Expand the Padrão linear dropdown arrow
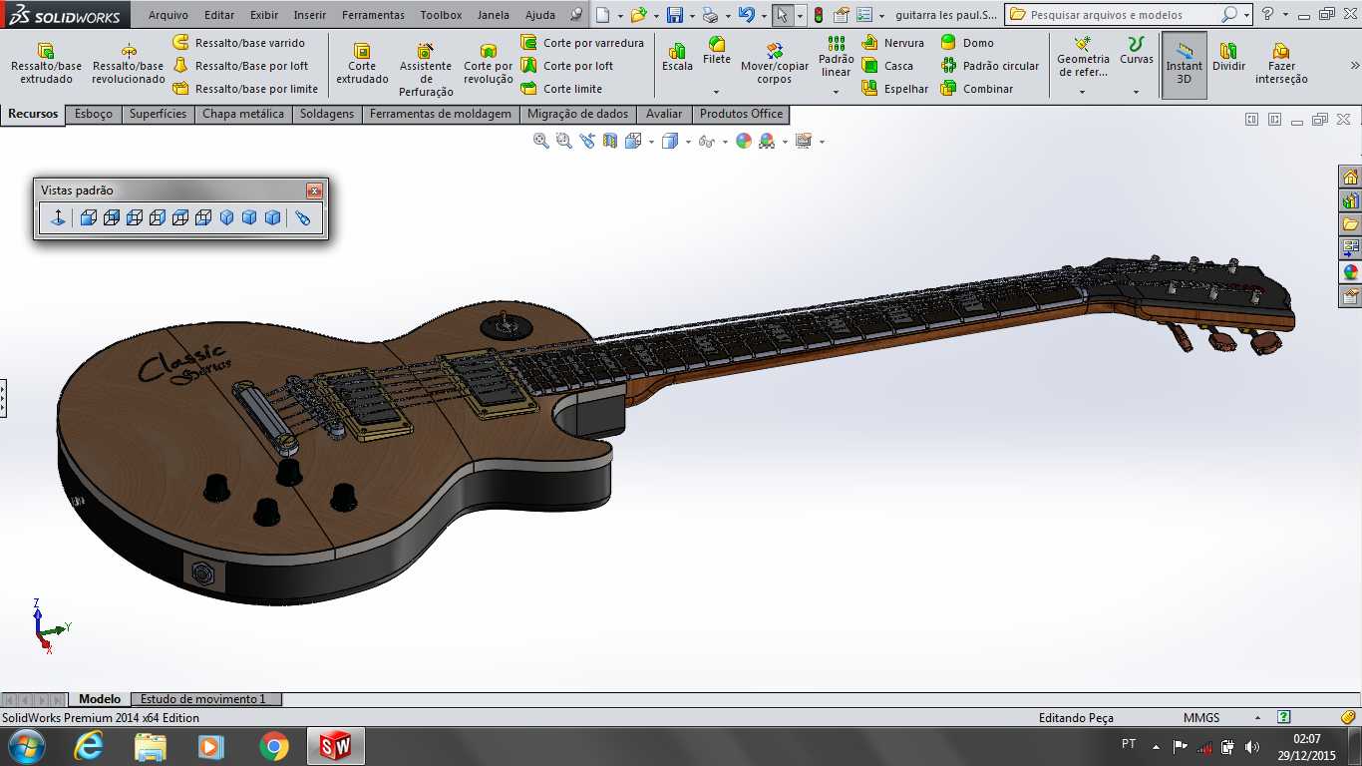The height and width of the screenshot is (766, 1362). click(837, 93)
